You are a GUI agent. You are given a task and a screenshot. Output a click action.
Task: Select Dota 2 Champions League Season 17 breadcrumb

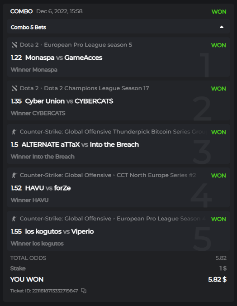click(x=96, y=88)
